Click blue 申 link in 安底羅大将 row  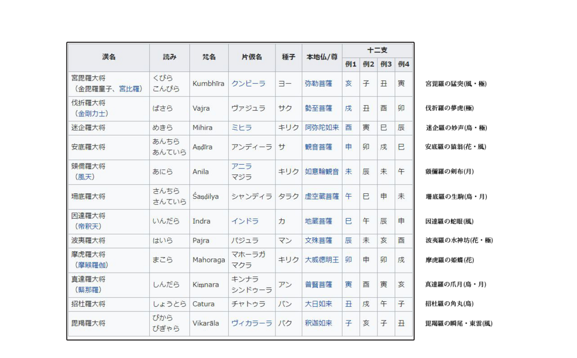[x=348, y=147]
